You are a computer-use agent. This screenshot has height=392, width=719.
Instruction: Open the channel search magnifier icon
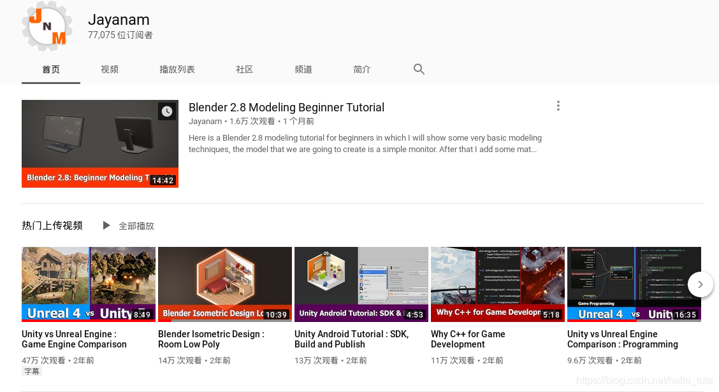click(419, 69)
